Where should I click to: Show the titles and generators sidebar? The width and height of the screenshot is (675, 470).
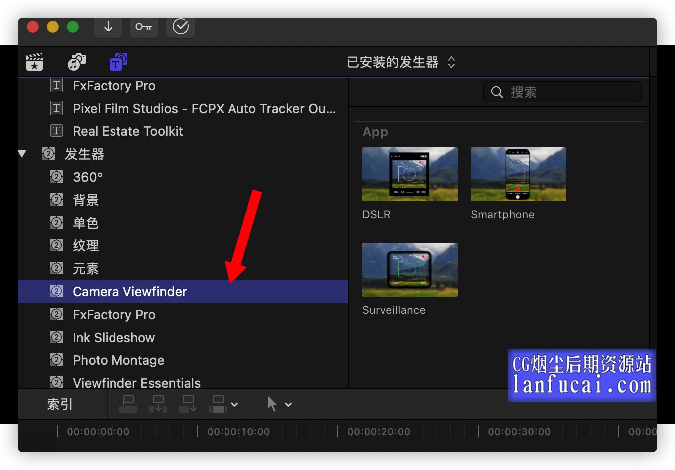[x=118, y=62]
